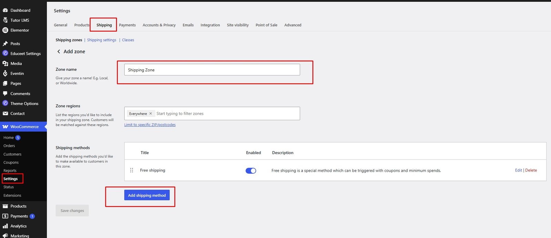Image resolution: width=551 pixels, height=238 pixels.
Task: Open the Payments settings tab
Action: pos(127,25)
